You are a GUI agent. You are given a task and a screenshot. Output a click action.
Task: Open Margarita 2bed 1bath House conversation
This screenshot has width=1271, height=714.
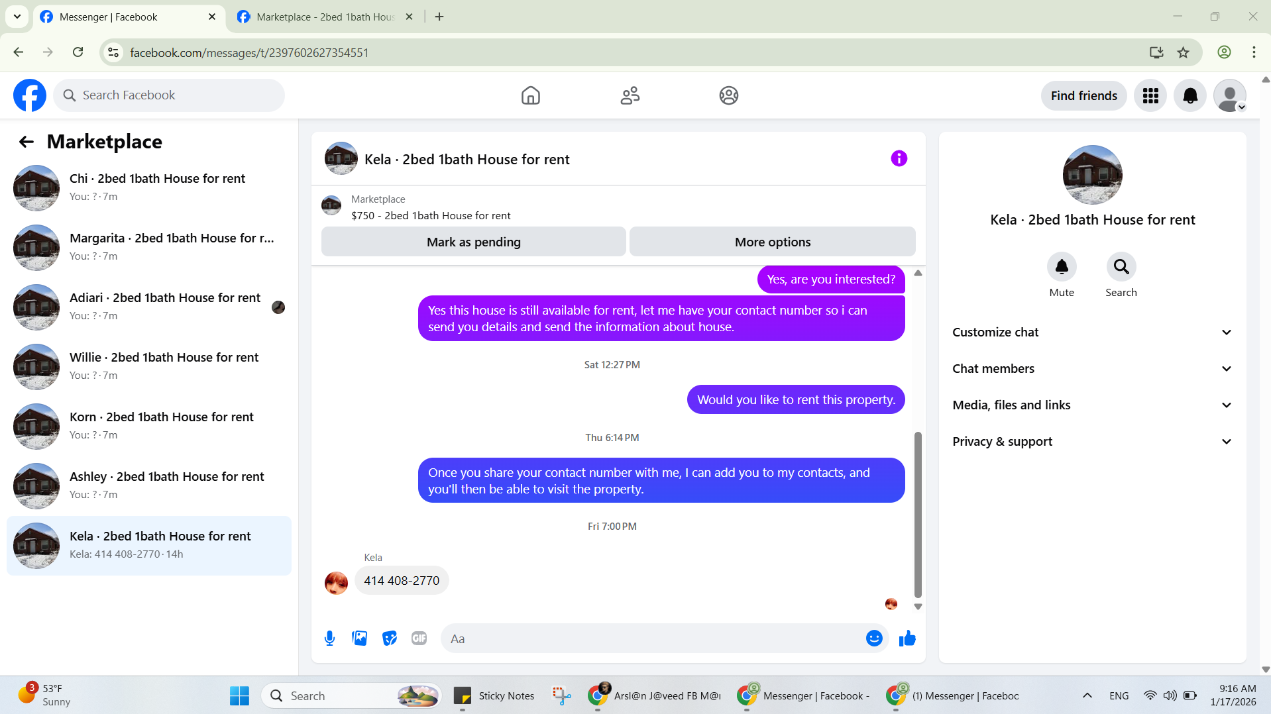(149, 248)
